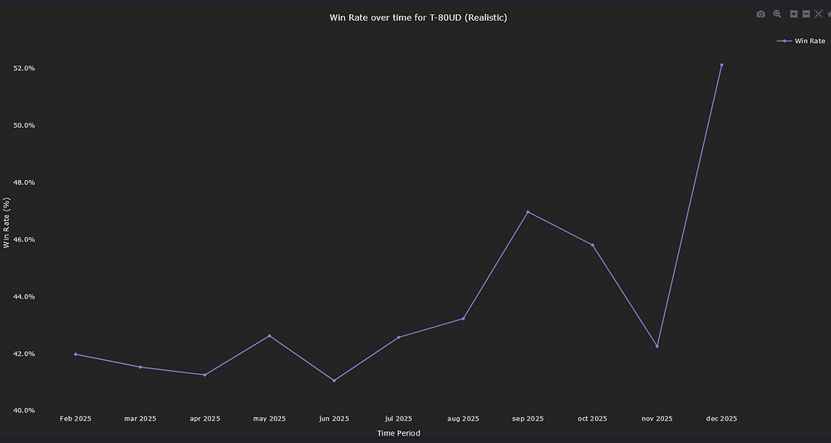
Task: Click the 40.0% y-axis tick label
Action: click(24, 411)
